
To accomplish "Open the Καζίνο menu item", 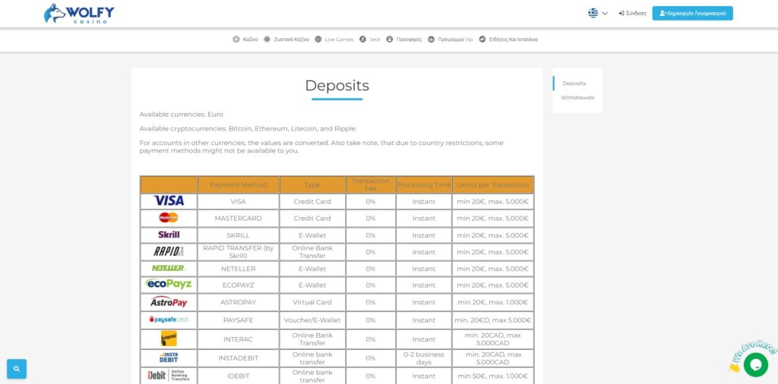I will [245, 39].
